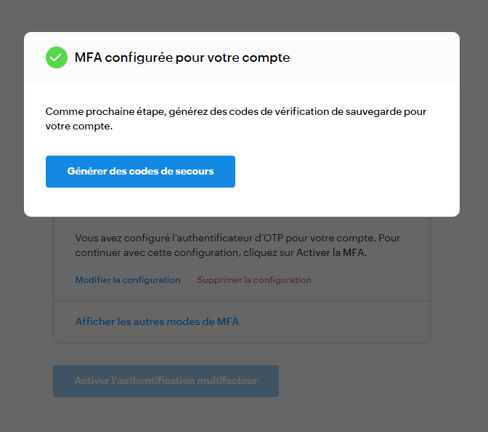Click the green checkmark success icon
This screenshot has height=432, width=488.
click(57, 57)
